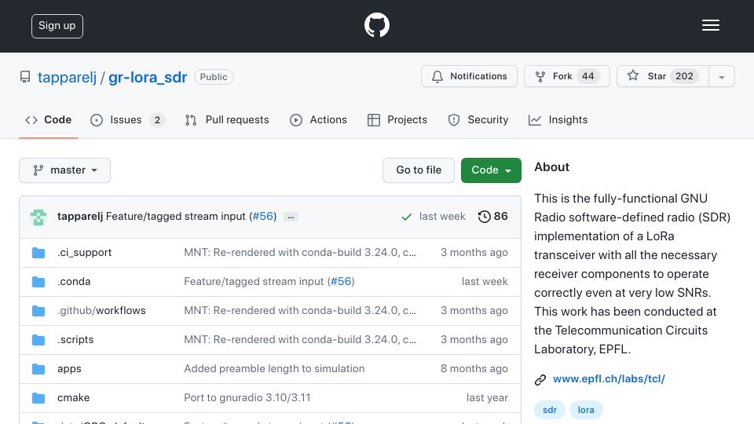The width and height of the screenshot is (754, 424).
Task: Click Go to file button
Action: pos(419,170)
